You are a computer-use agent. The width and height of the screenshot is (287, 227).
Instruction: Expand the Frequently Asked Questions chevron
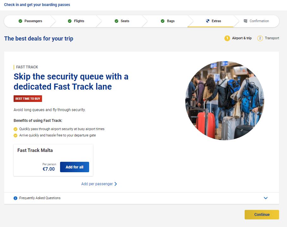pos(266,198)
